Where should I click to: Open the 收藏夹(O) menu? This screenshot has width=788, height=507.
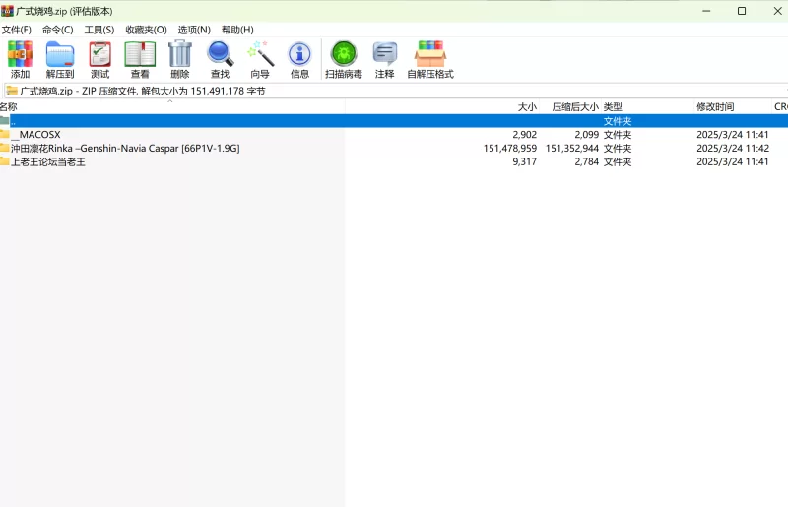(146, 30)
